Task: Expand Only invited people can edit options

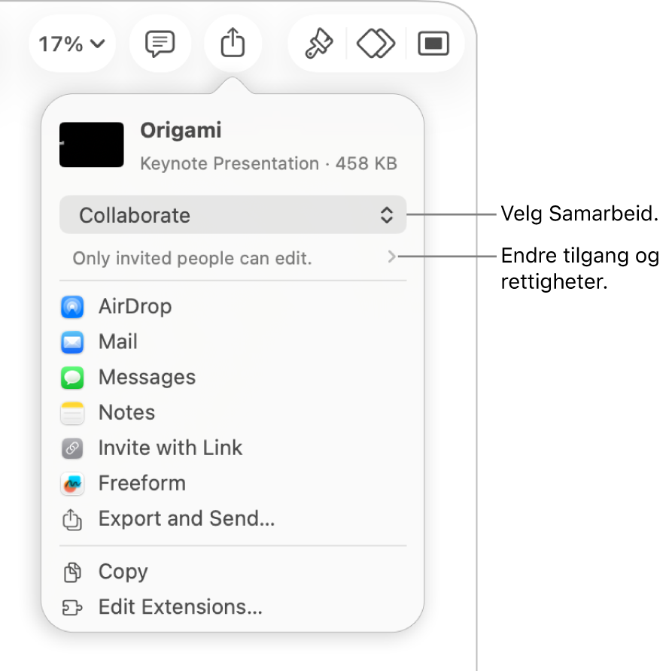Action: [233, 258]
